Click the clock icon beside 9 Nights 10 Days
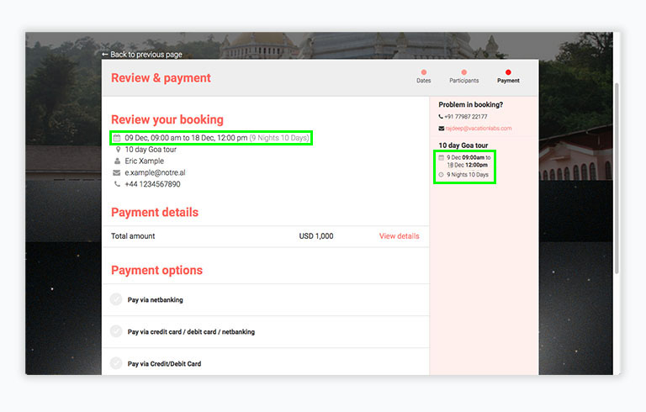Screen dimensions: 646x412 (x=442, y=175)
